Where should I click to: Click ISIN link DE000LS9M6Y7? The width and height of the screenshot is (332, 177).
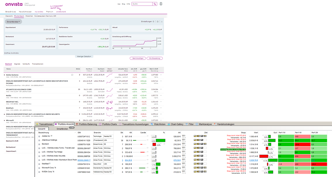[x=84, y=160]
